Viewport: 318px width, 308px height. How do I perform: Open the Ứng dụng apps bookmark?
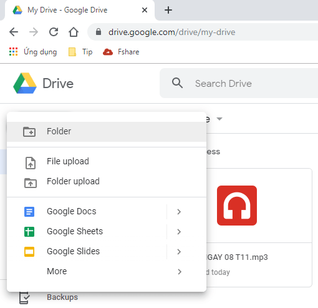point(33,52)
